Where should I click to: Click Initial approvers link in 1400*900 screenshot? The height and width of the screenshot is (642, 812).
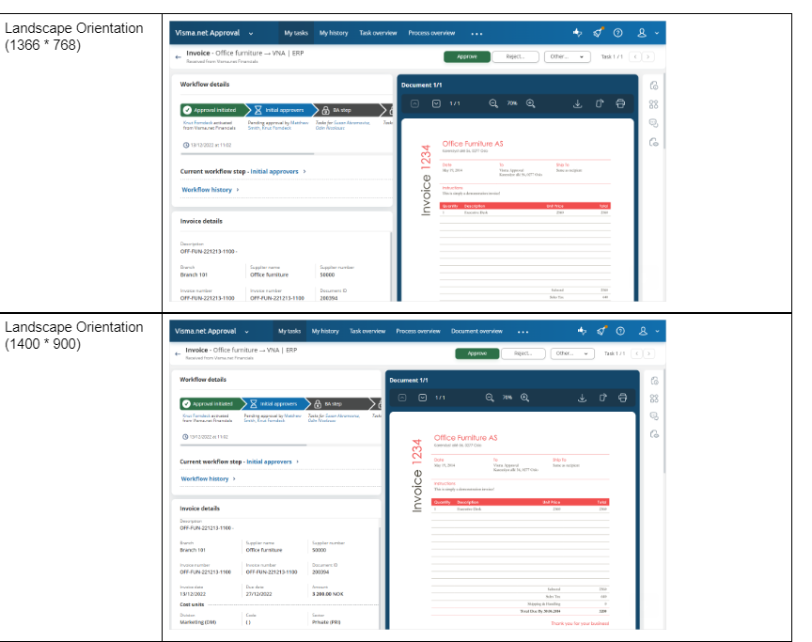(270, 462)
